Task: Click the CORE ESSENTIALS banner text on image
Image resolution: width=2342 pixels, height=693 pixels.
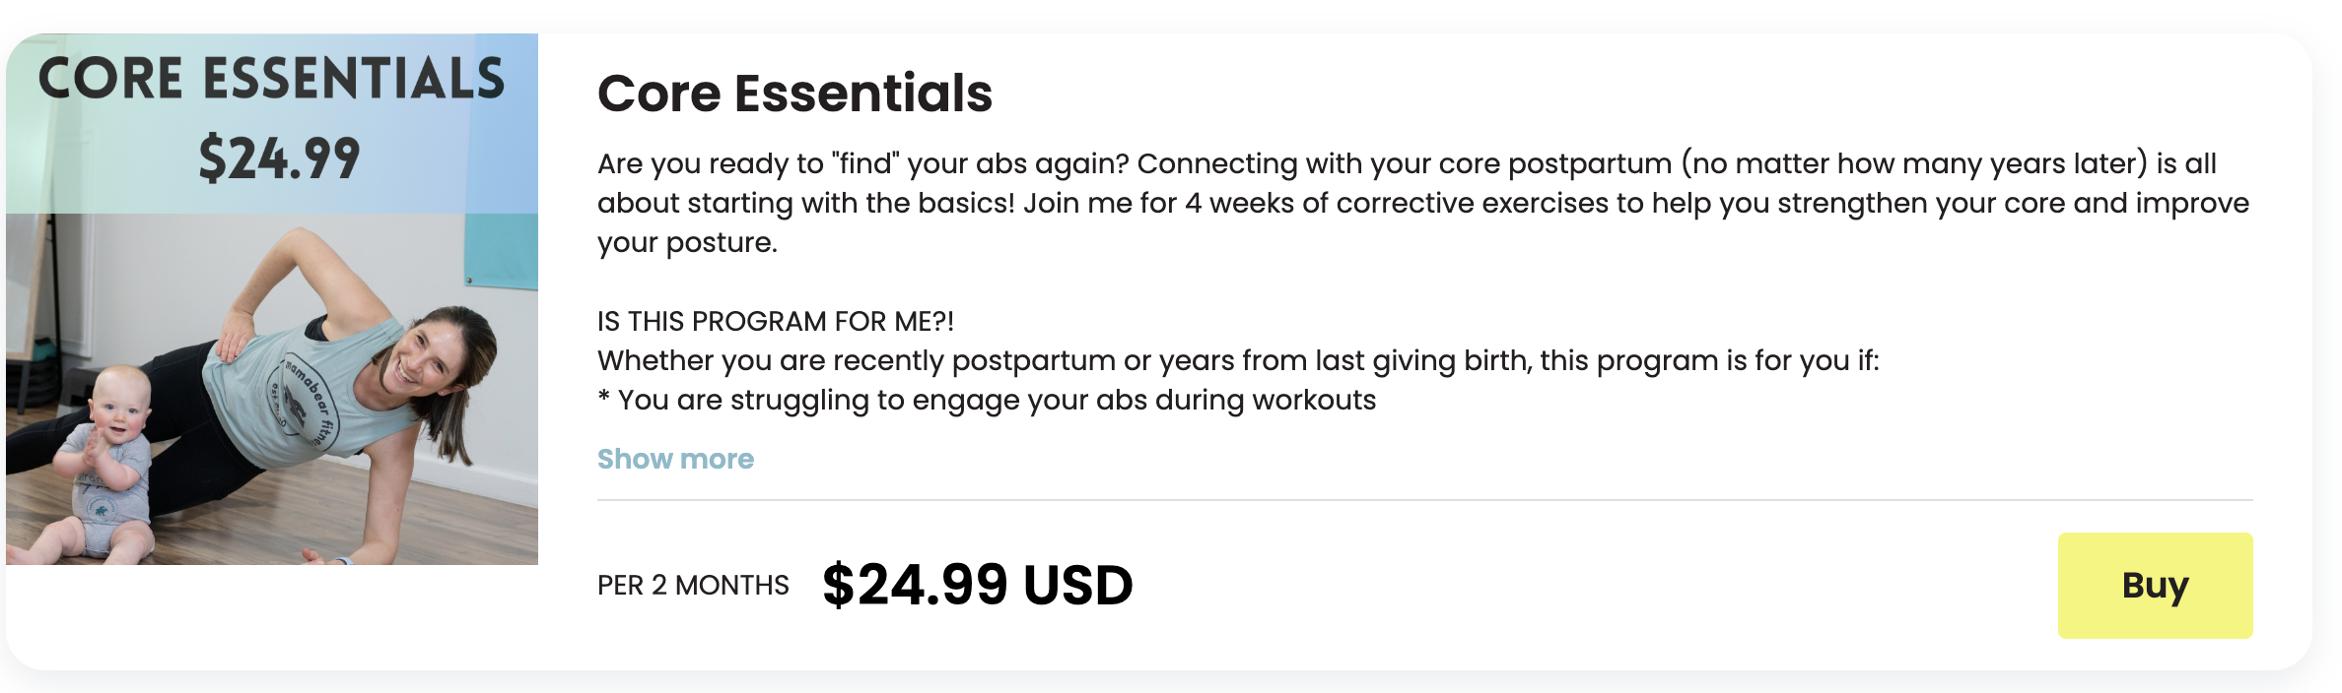Action: point(272,79)
